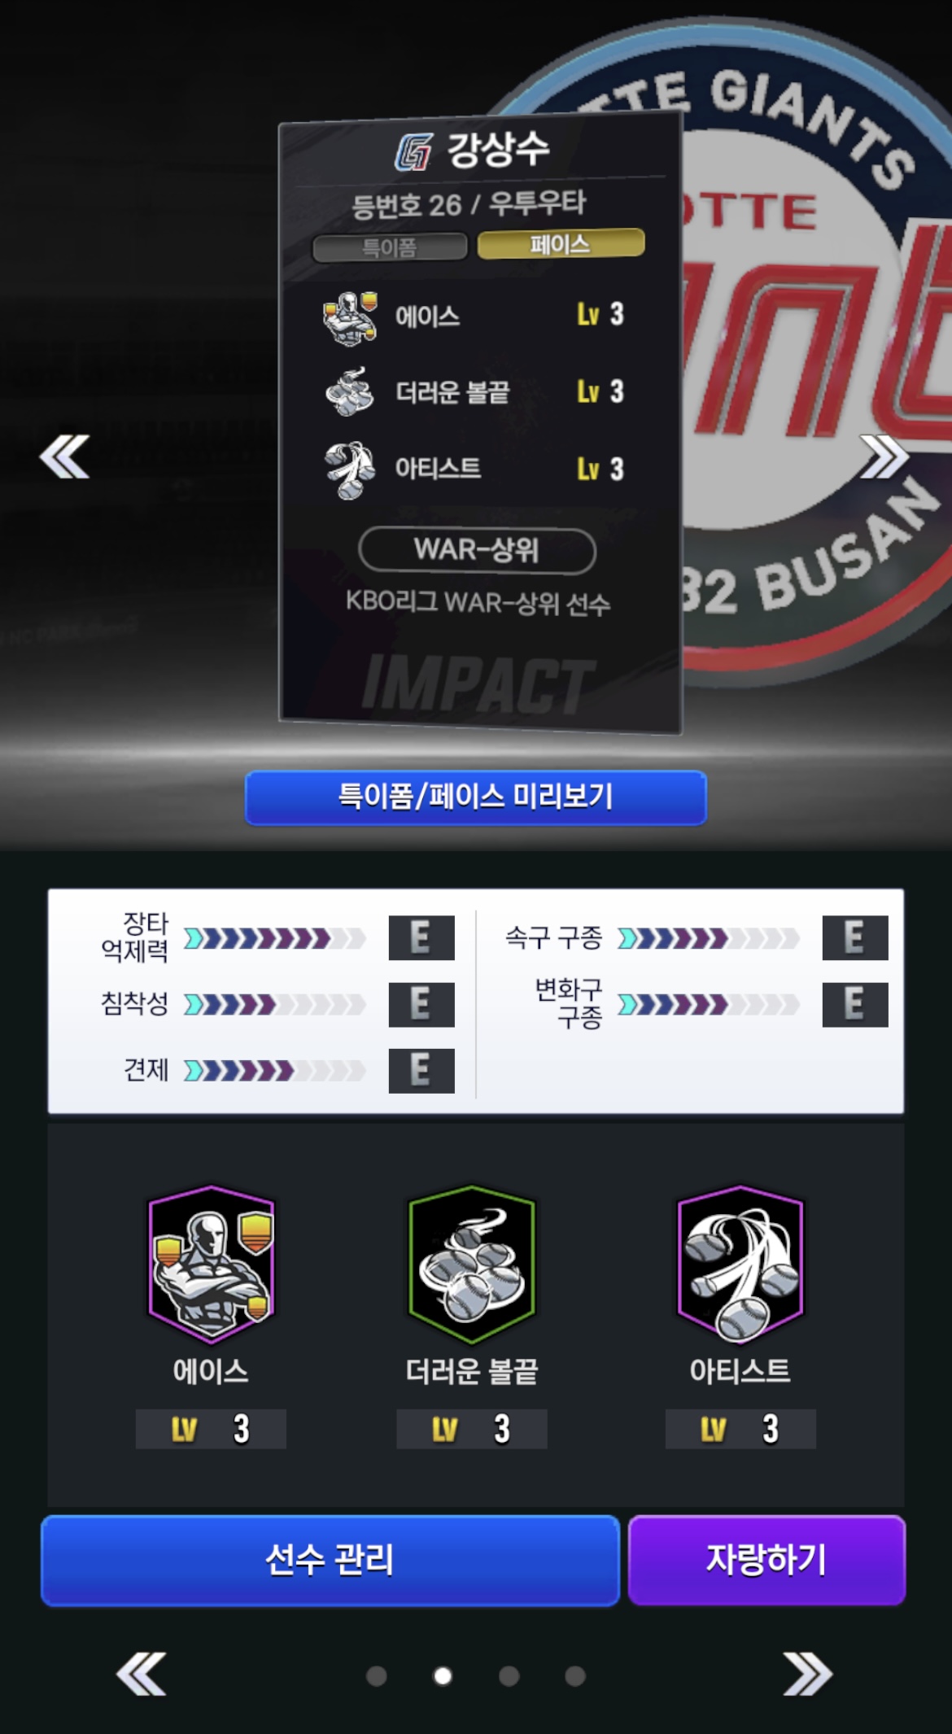
Task: Go to previous player with left arrow
Action: 65,456
